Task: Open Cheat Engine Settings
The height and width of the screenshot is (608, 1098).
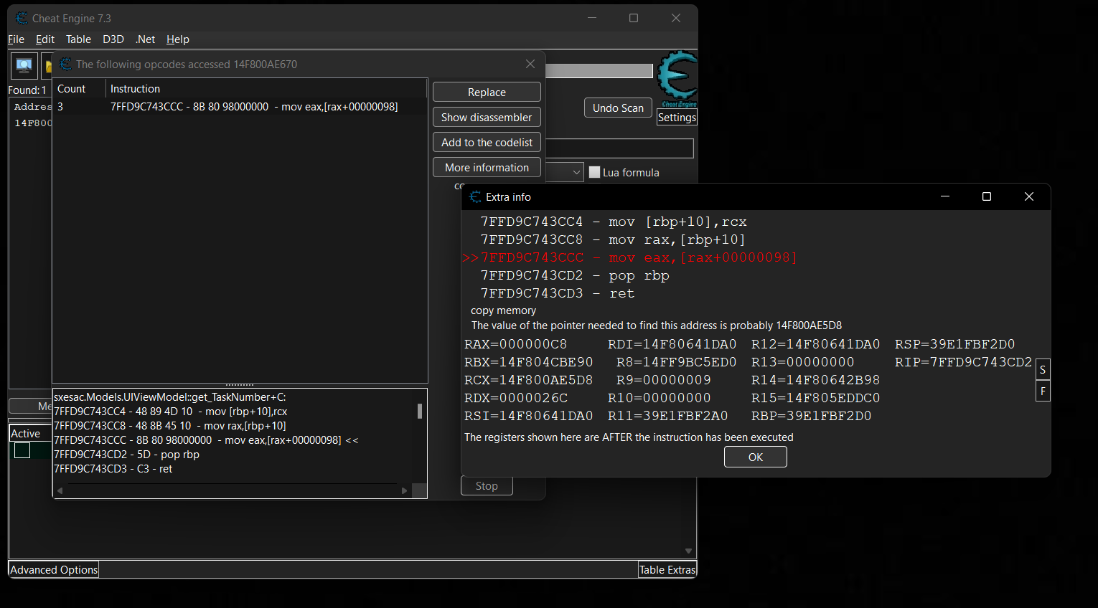Action: pos(677,118)
